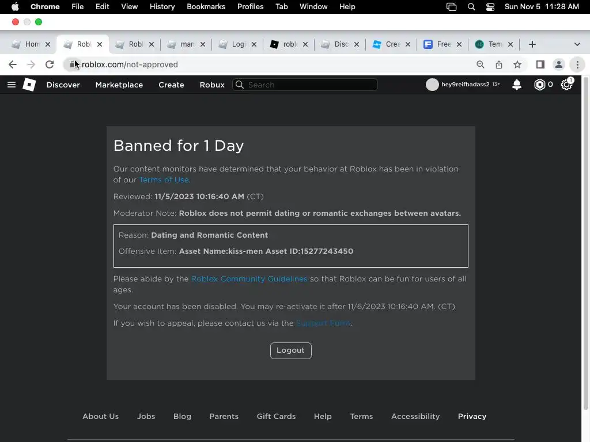590x442 pixels.
Task: Open the Support Form appeal link
Action: 323,323
